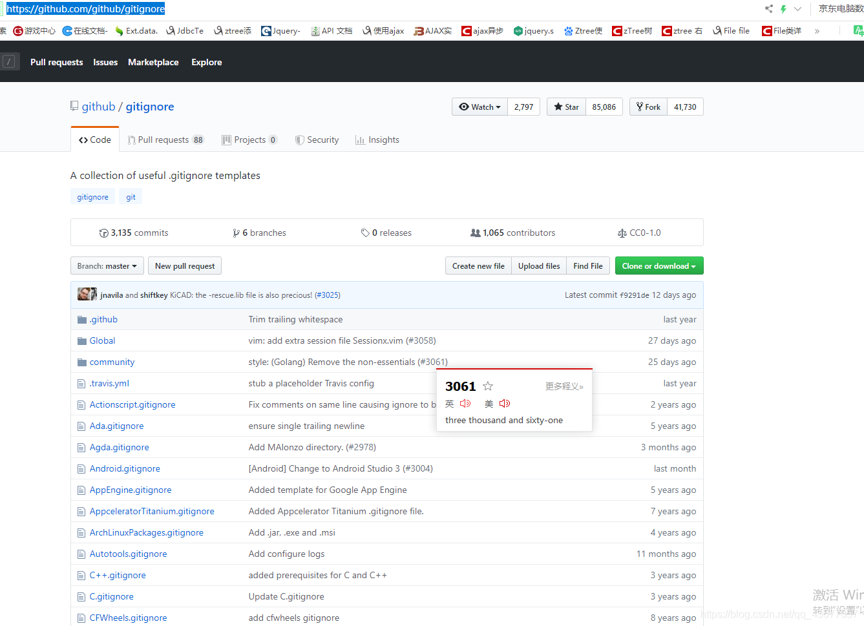The height and width of the screenshot is (626, 864).
Task: Open C++.gitignore file
Action: [x=118, y=575]
